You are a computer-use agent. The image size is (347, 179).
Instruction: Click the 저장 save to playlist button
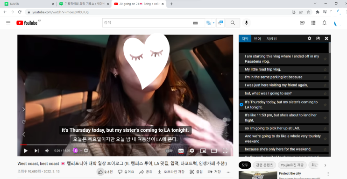(x=214, y=172)
